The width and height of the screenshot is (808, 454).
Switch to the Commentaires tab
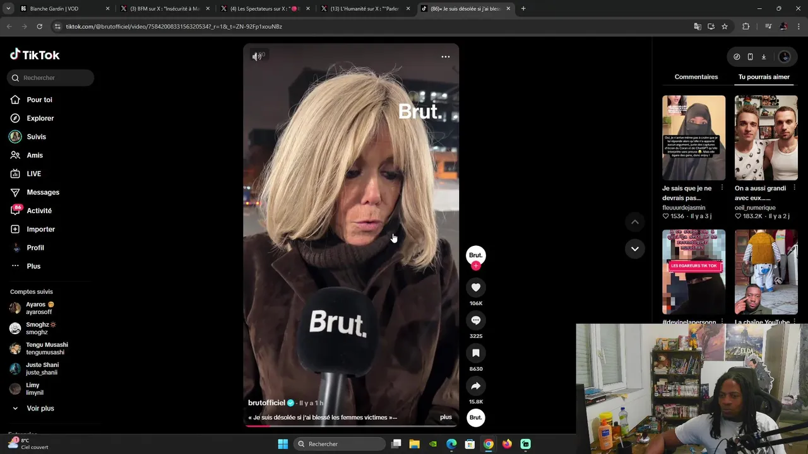tap(696, 77)
